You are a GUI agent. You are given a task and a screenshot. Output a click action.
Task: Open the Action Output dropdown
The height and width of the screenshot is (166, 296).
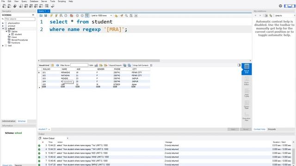[x=55, y=138]
